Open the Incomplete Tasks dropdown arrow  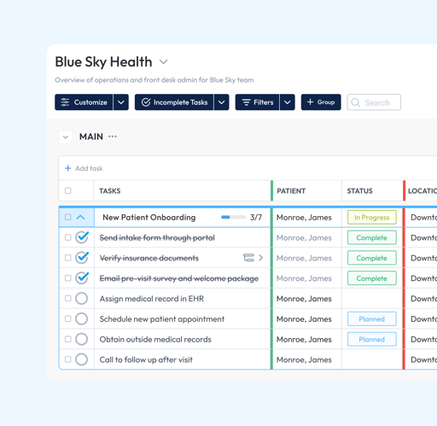(x=222, y=102)
